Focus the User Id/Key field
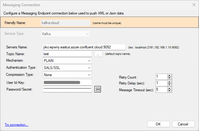Viewport: 199px width, 131px height. [67, 83]
